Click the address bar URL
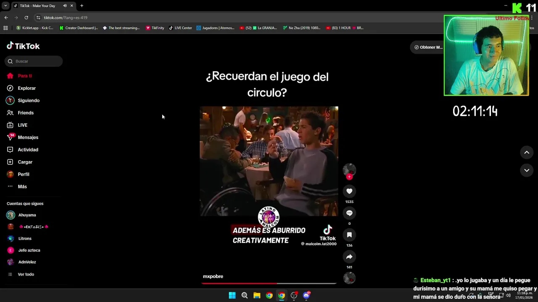538x302 pixels. point(66,18)
